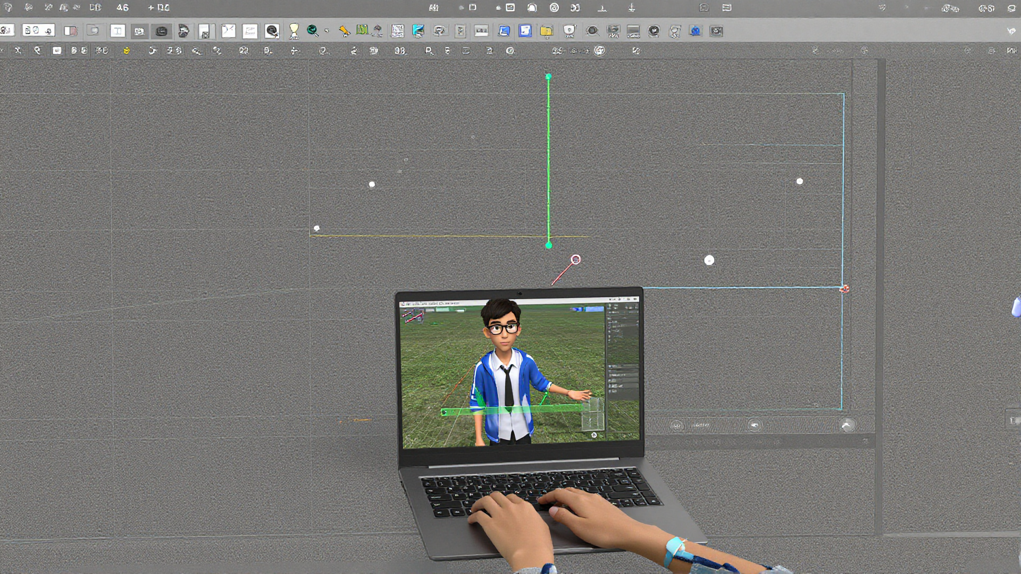Toggle the pressed red-striped tool button
This screenshot has width=1021, height=574.
[71, 31]
